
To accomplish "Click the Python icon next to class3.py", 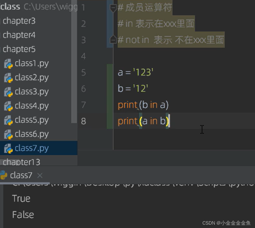I will click(x=8, y=92).
